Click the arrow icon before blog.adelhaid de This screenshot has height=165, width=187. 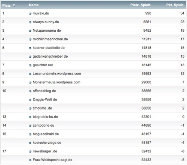tap(30, 134)
